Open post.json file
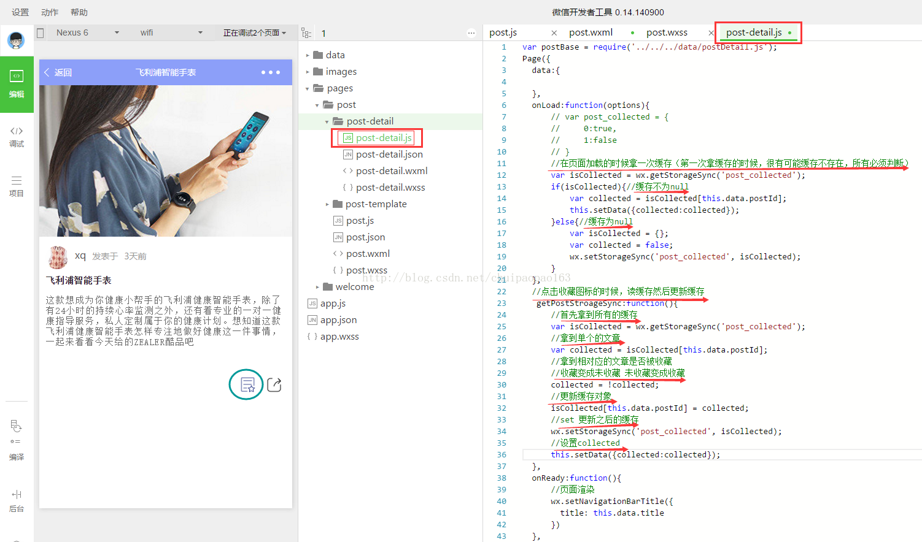The height and width of the screenshot is (542, 922). tap(359, 237)
